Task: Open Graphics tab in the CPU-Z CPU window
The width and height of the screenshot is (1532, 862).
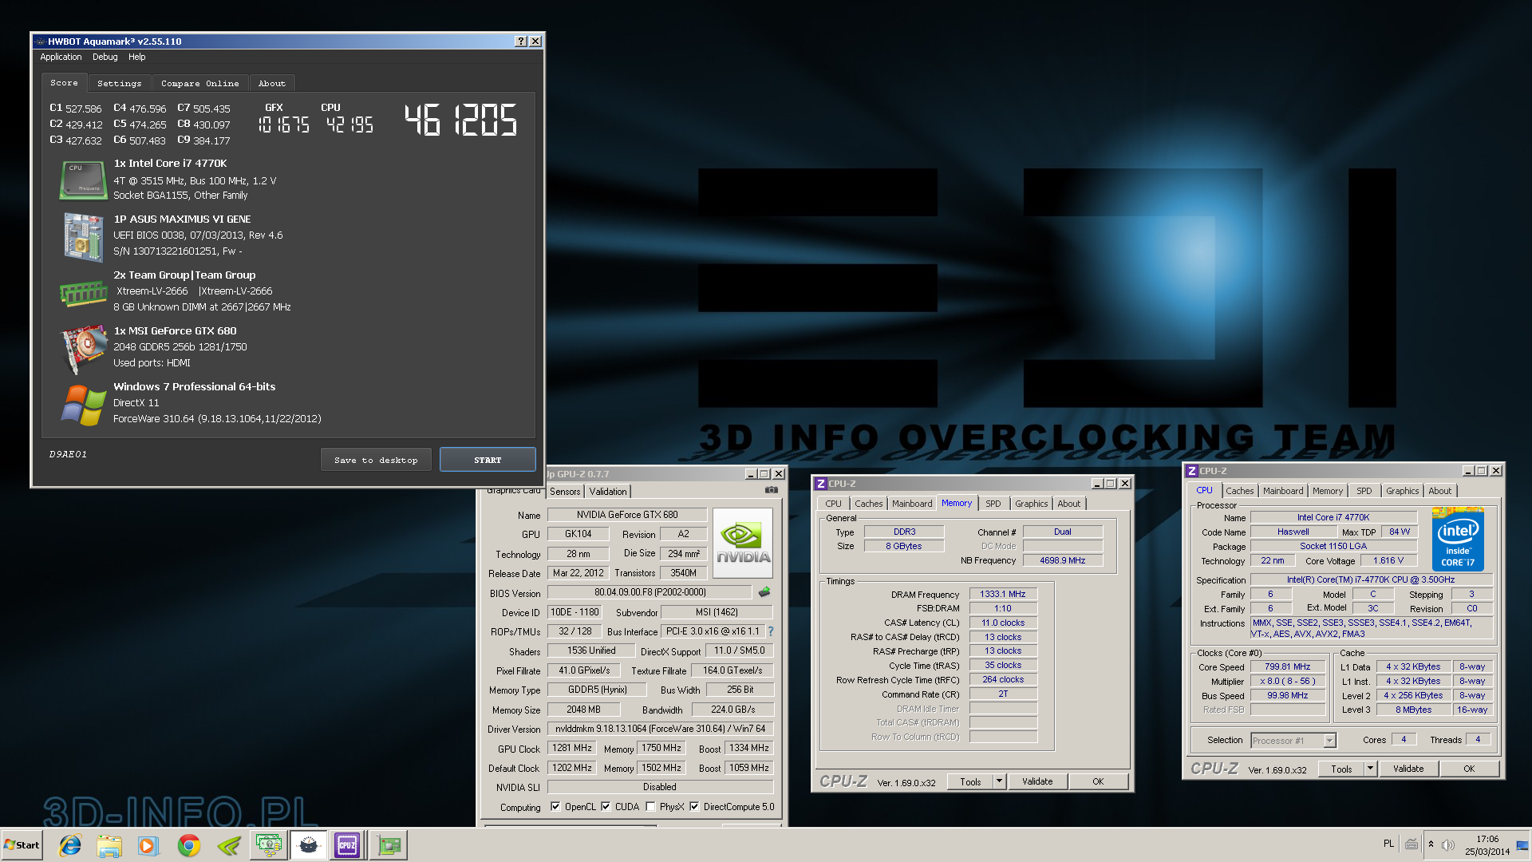Action: (x=1402, y=491)
